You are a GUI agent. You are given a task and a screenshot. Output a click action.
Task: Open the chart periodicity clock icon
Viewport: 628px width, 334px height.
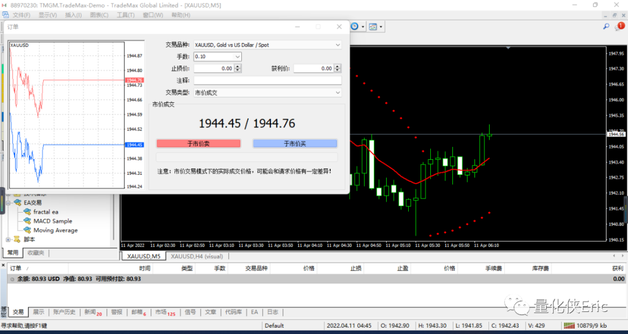click(355, 26)
